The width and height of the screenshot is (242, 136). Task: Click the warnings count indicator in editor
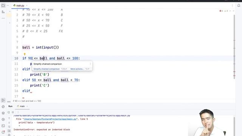click(x=226, y=11)
